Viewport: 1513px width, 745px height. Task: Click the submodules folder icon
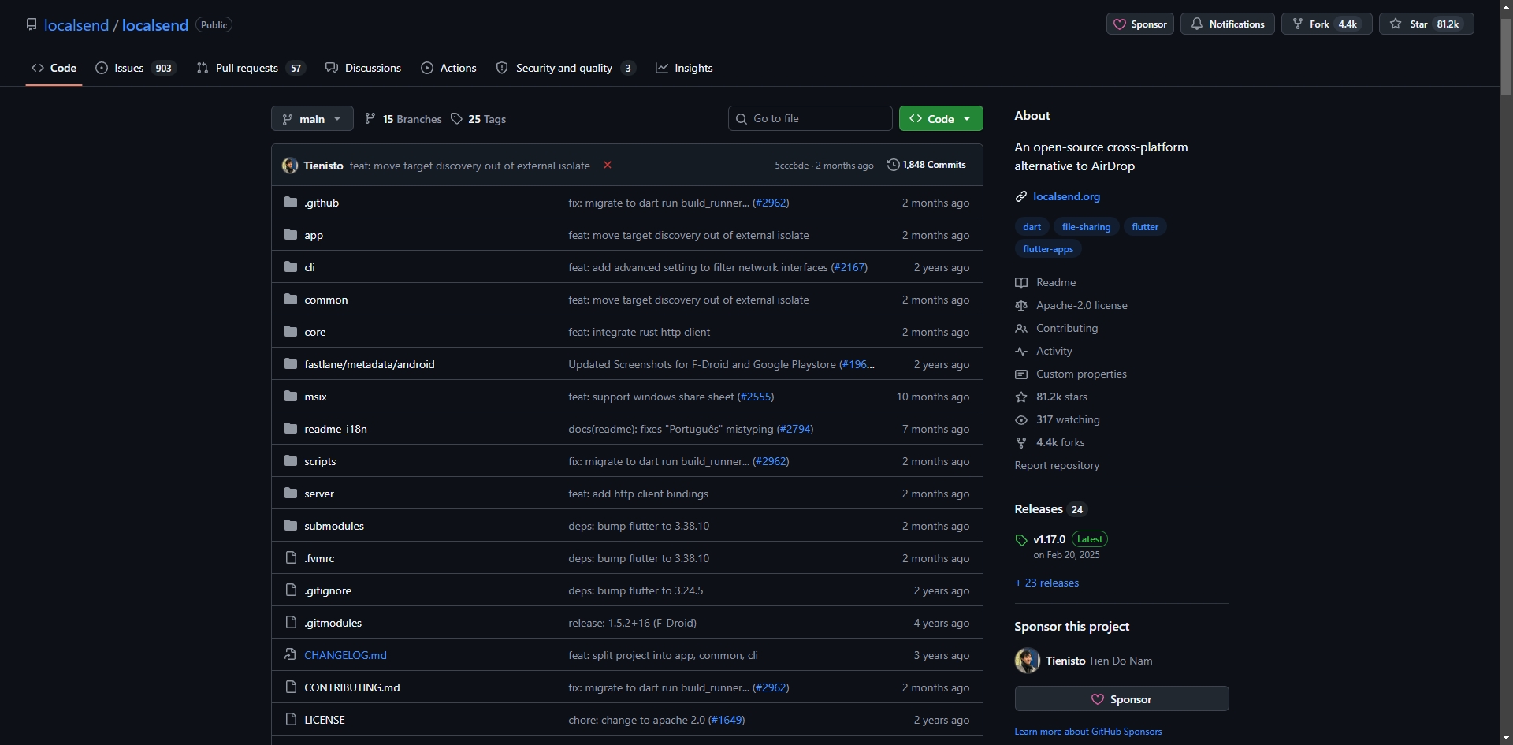pos(291,526)
